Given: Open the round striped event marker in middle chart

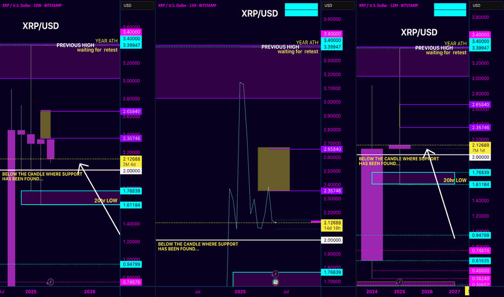Looking at the screenshot, I should [x=275, y=282].
